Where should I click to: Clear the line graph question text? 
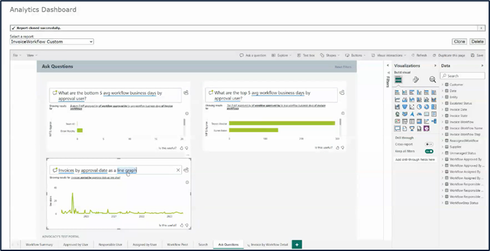coord(178,170)
